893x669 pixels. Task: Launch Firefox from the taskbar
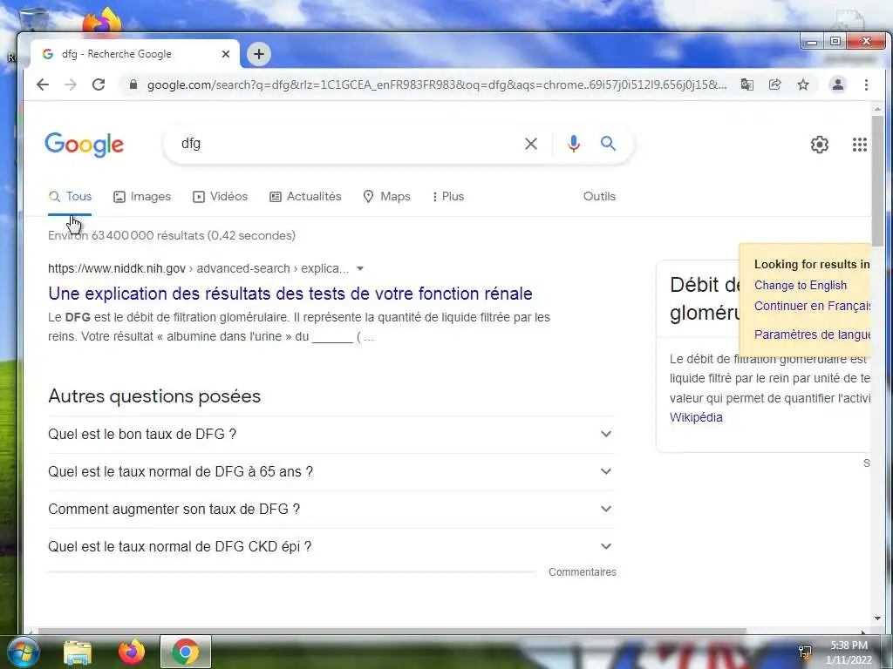pos(132,652)
